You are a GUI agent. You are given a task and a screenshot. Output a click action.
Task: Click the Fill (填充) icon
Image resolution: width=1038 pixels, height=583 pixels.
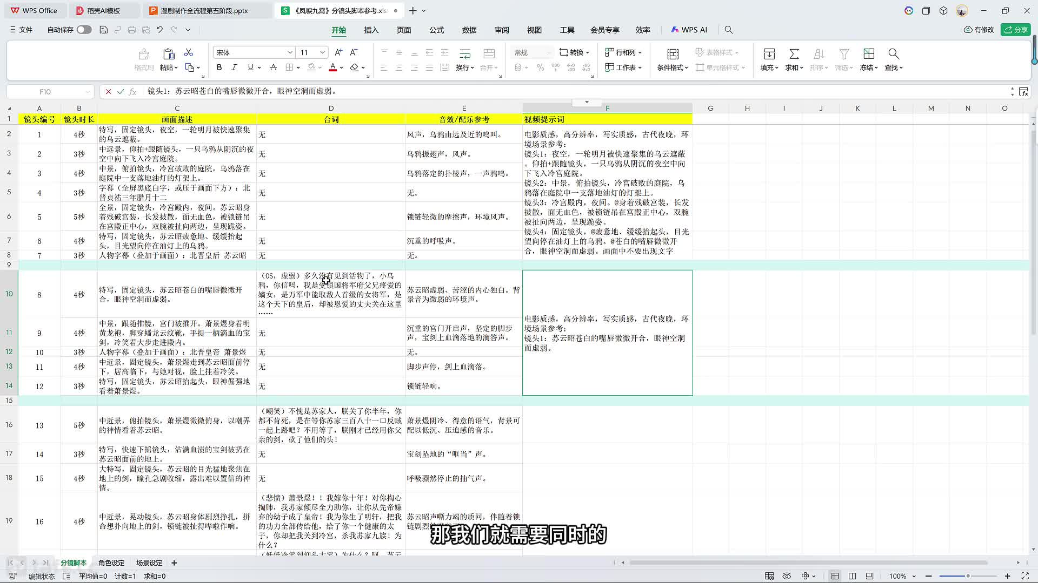tap(769, 54)
